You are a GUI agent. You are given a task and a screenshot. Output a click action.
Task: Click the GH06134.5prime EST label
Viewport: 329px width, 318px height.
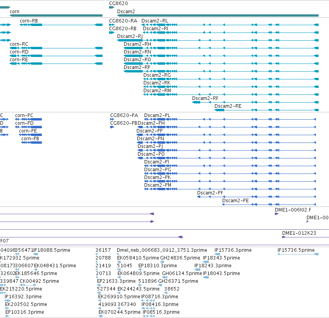point(182,274)
